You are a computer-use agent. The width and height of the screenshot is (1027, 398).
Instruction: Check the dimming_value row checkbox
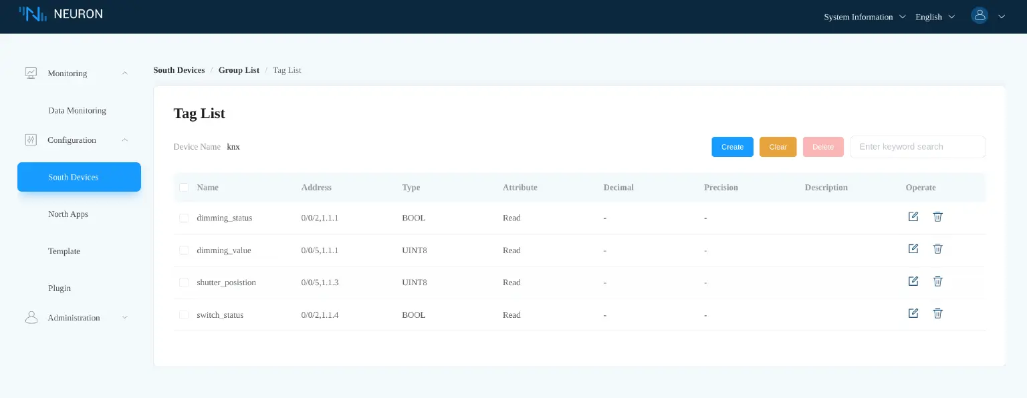(x=184, y=250)
